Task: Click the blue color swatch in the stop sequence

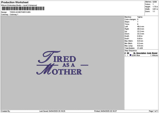Action: pyautogui.click(x=130, y=55)
